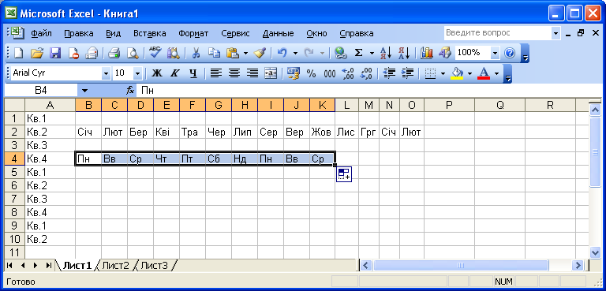Click the Auto Fill Options smart tag
This screenshot has width=606, height=291.
tap(343, 174)
